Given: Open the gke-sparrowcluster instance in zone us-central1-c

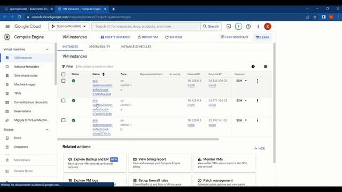Looking at the screenshot, I should (x=102, y=87).
